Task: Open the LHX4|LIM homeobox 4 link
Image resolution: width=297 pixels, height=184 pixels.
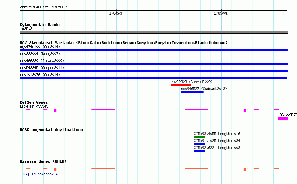Action: [x=39, y=174]
